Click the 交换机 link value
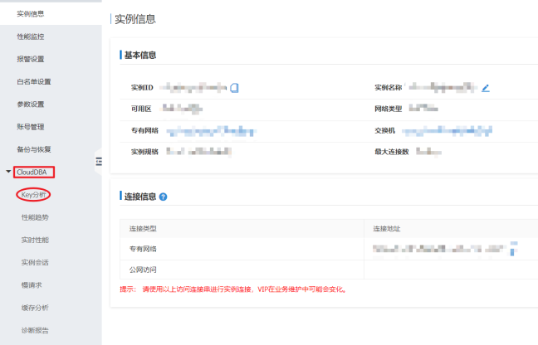 [x=448, y=130]
